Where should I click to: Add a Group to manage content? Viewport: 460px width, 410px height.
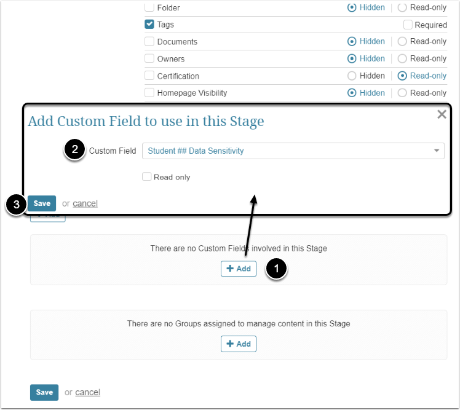pos(239,344)
